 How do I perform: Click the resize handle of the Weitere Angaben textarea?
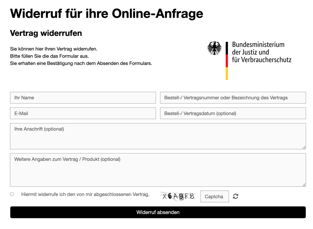click(304, 185)
